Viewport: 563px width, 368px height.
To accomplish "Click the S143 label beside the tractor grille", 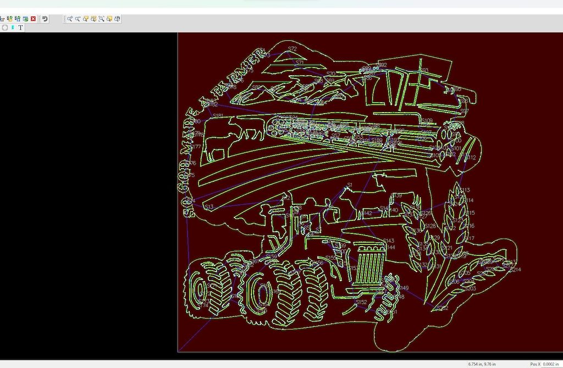I will [x=389, y=241].
